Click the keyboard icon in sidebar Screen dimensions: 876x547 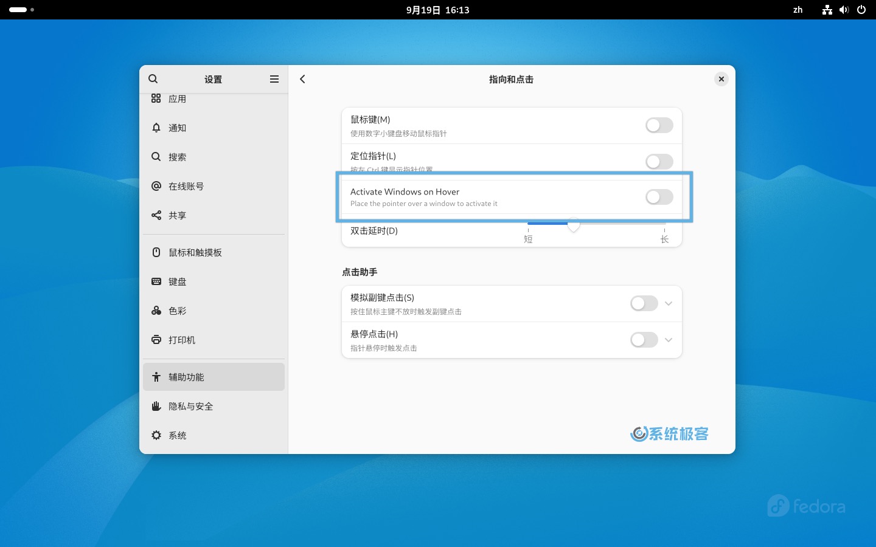pos(156,281)
